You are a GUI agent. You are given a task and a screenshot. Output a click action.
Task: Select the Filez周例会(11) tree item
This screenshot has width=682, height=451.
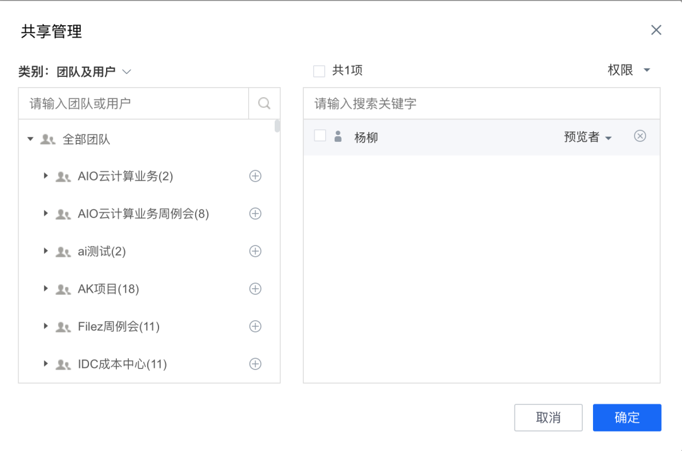pyautogui.click(x=119, y=326)
